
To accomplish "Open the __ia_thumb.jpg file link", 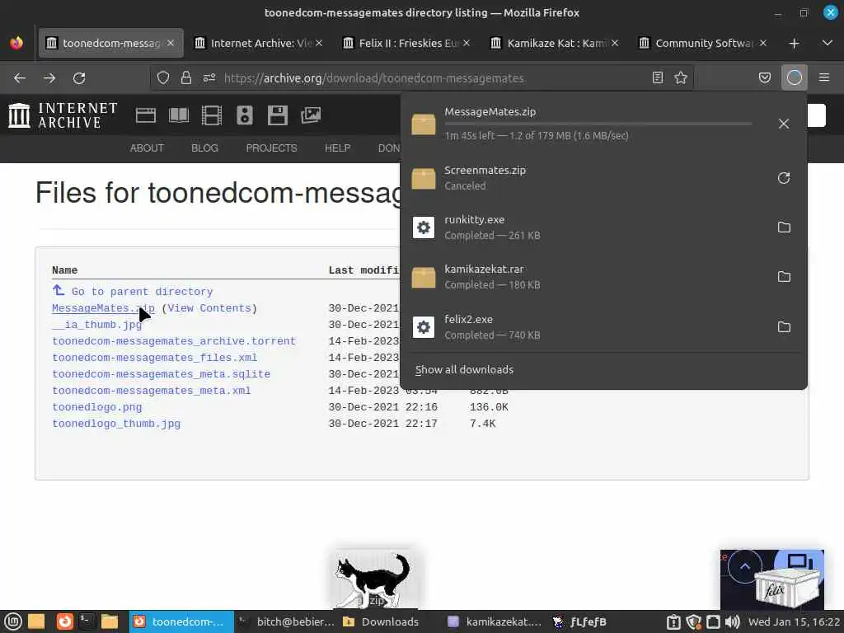I will point(97,325).
